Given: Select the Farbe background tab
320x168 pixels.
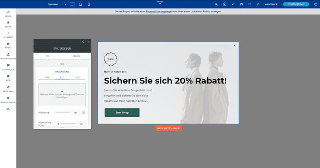Looking at the screenshot, I should click(x=47, y=78).
